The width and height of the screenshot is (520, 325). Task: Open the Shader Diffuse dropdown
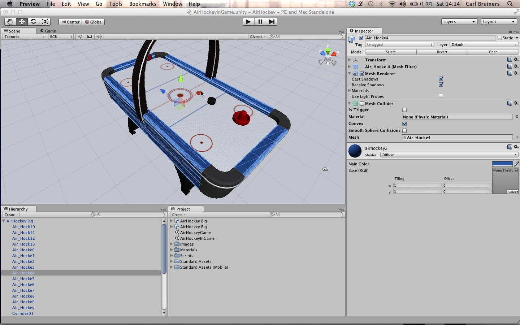449,155
